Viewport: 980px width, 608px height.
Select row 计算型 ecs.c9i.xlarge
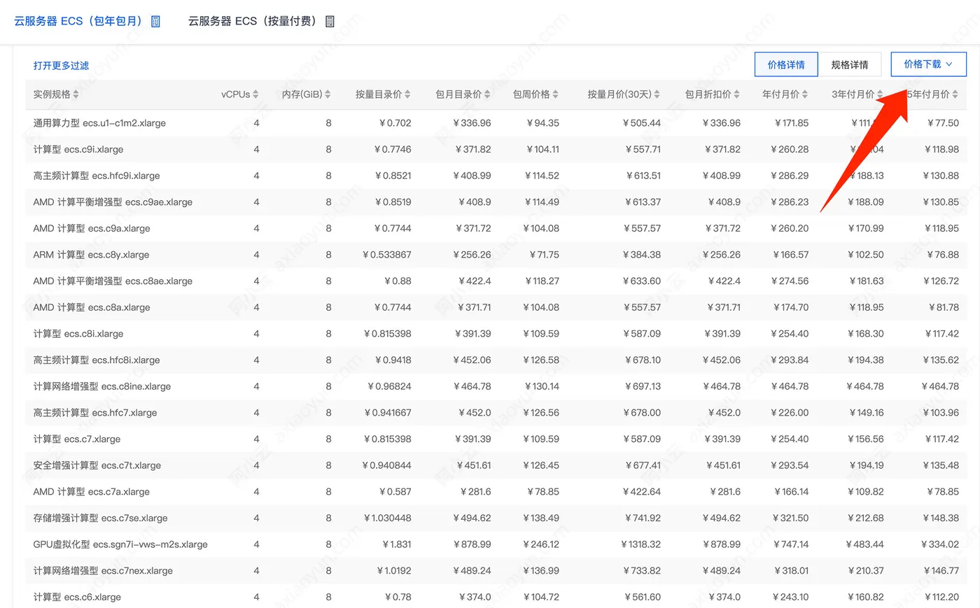496,150
